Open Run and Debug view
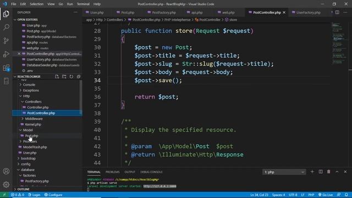 coord(6,54)
